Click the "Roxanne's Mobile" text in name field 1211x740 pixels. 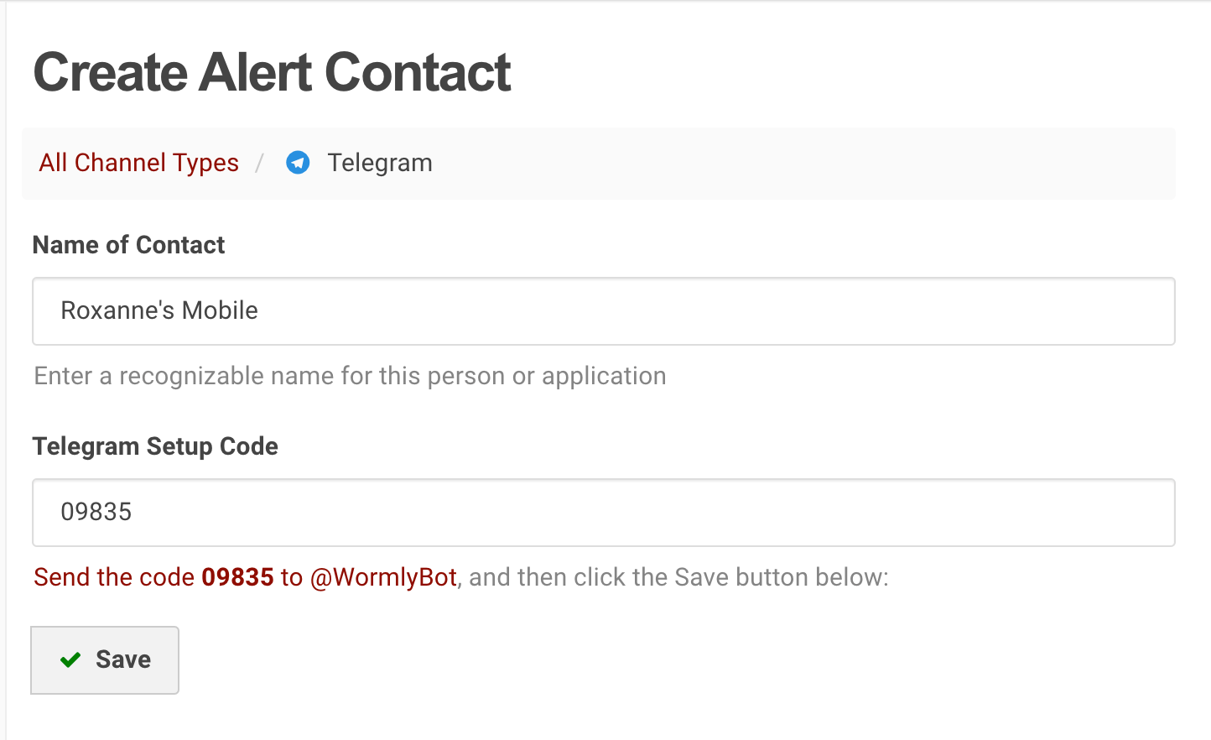point(159,310)
